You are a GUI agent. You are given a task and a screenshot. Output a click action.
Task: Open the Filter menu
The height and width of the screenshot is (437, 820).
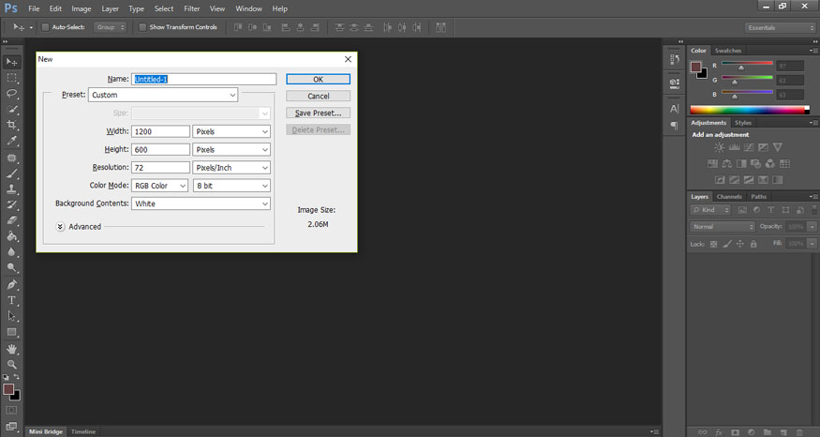click(191, 8)
